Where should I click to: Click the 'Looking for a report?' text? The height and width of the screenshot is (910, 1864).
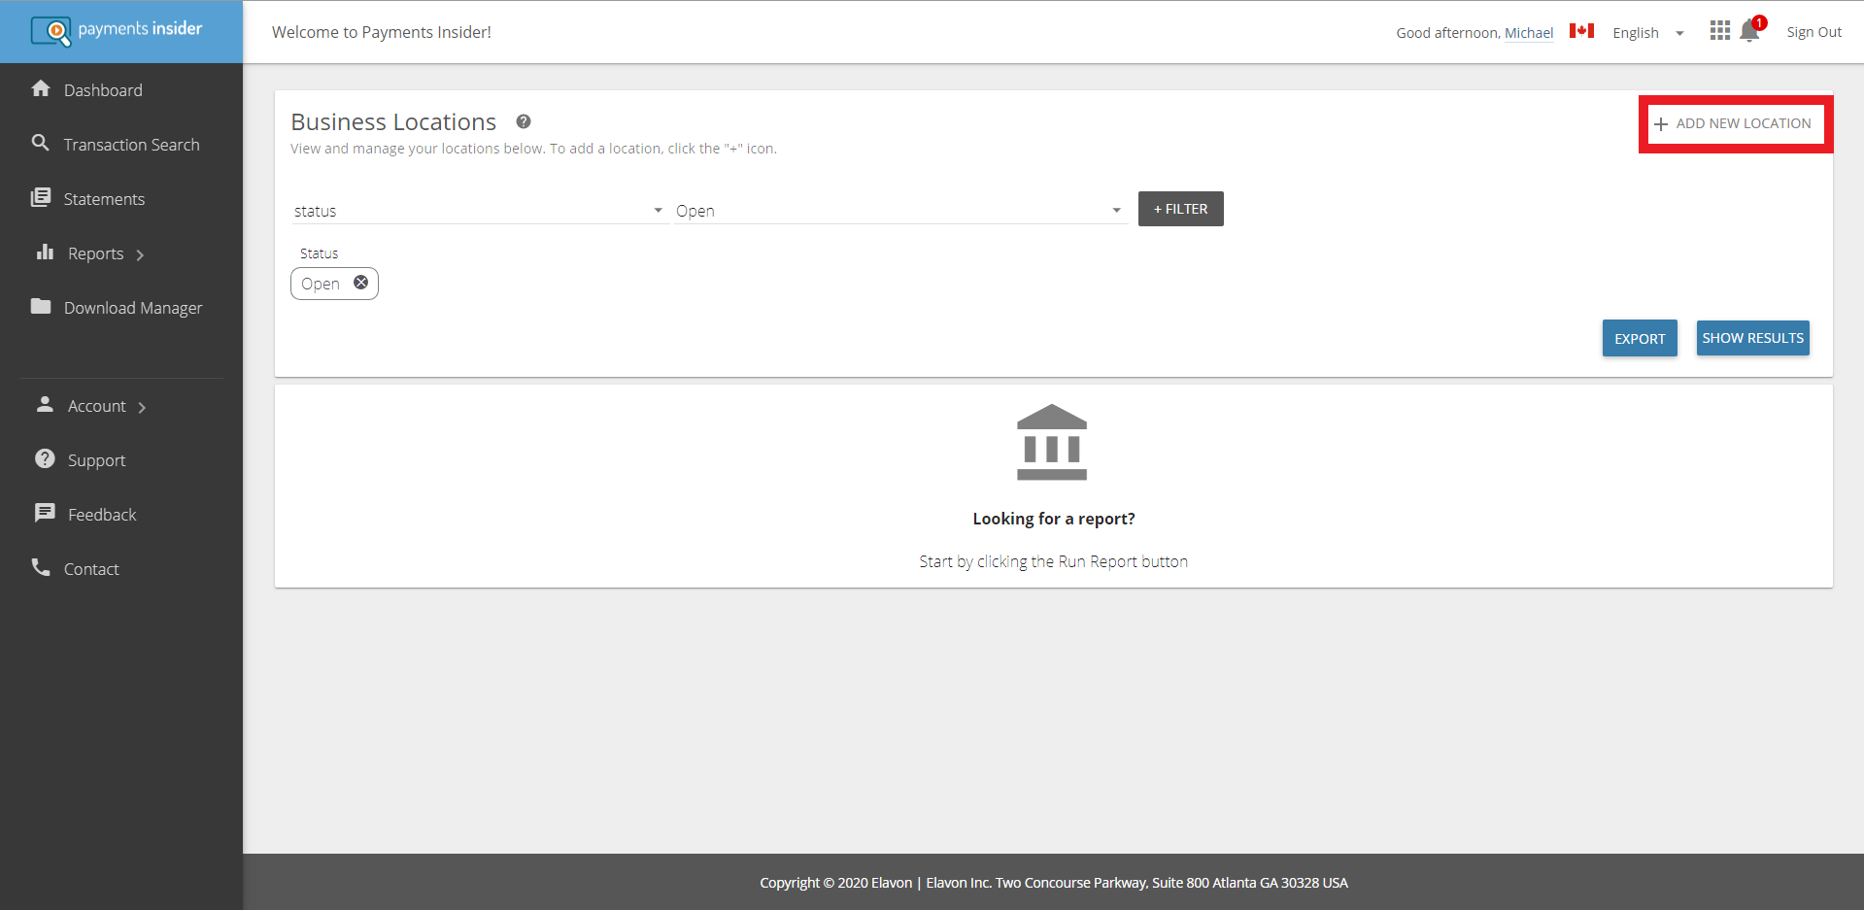(x=1054, y=519)
